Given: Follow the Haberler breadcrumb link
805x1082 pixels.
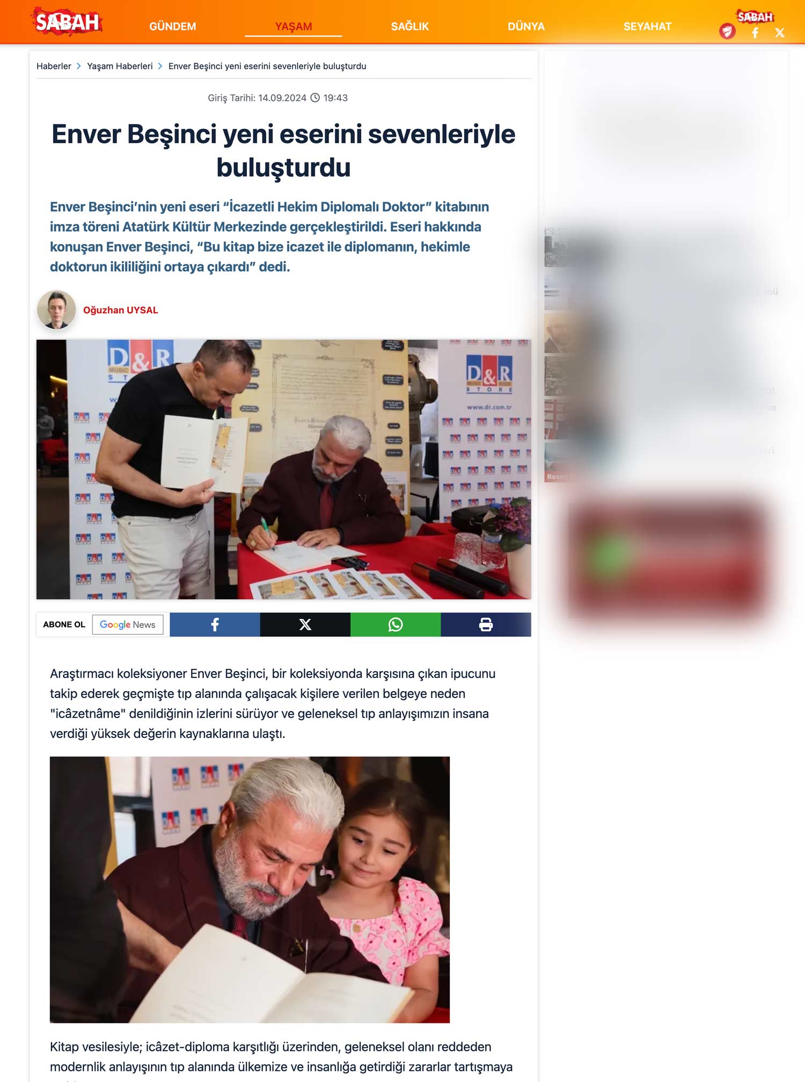Looking at the screenshot, I should point(54,66).
